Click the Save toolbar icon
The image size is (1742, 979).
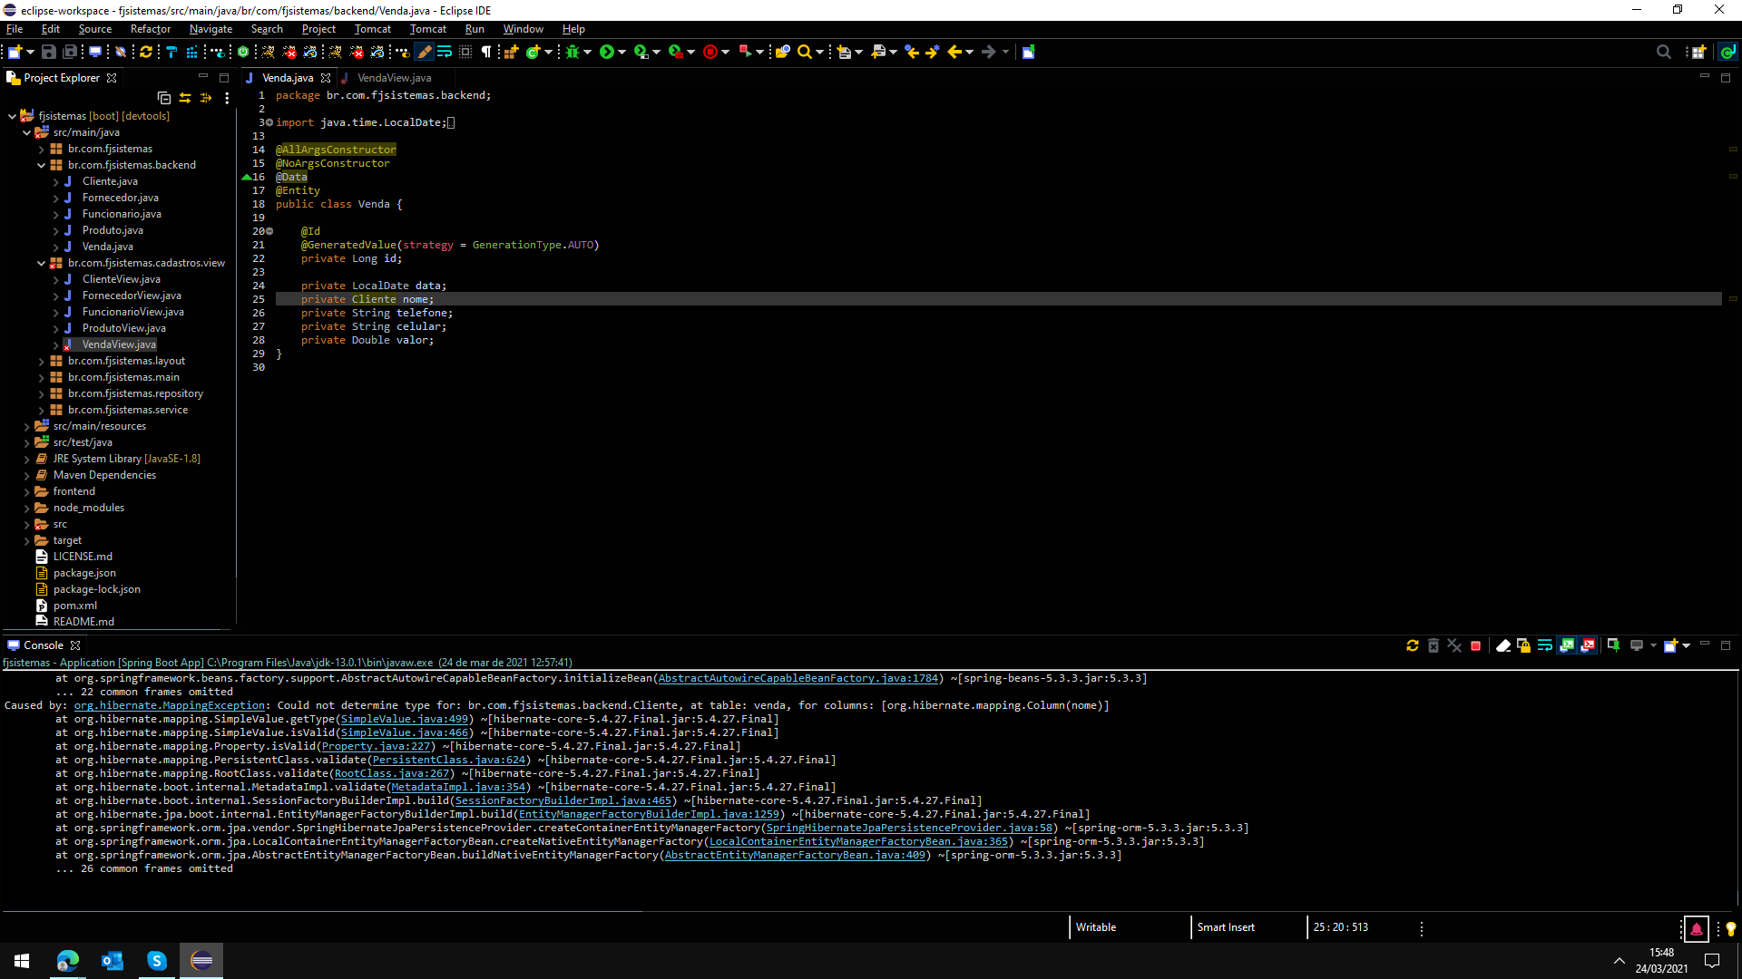[x=49, y=52]
